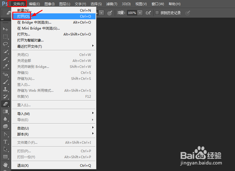Choose 在 Mini Bridge 中浏览(G)...
Viewport: 235px width, 171px height.
pos(54,28)
